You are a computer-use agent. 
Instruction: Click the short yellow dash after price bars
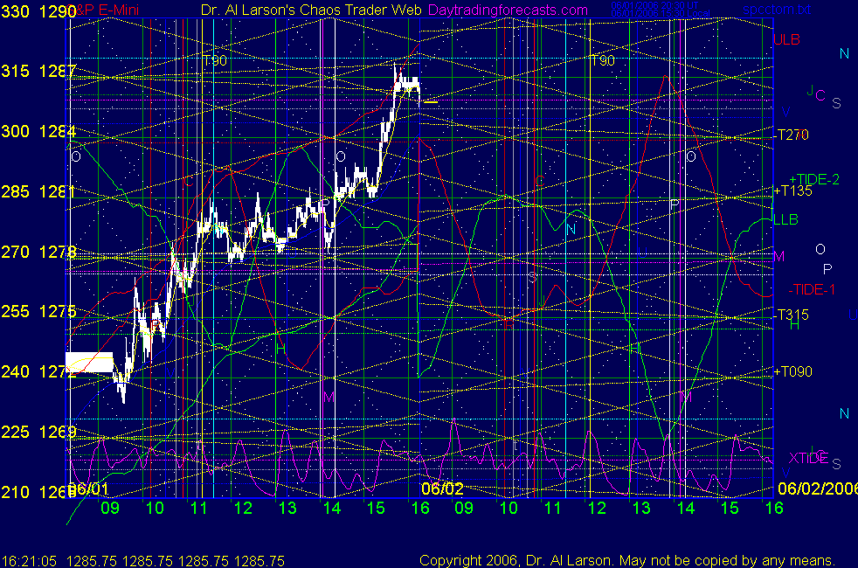(431, 101)
